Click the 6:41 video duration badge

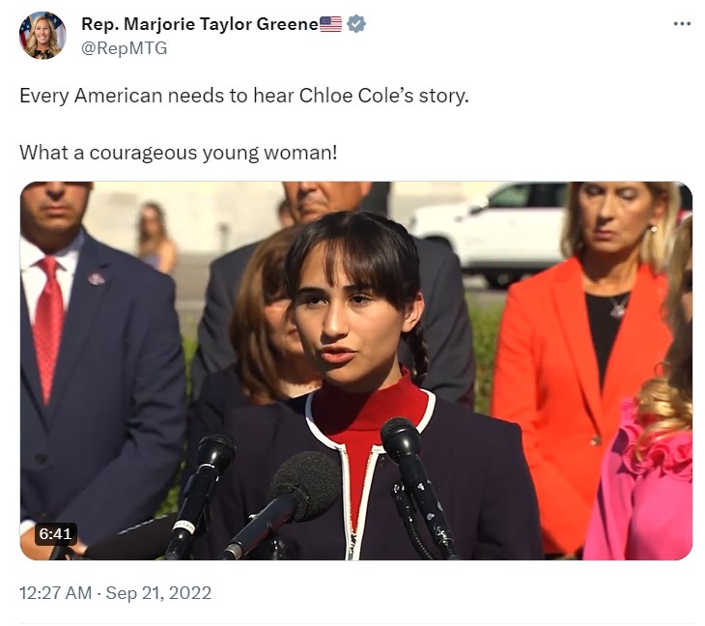point(55,534)
